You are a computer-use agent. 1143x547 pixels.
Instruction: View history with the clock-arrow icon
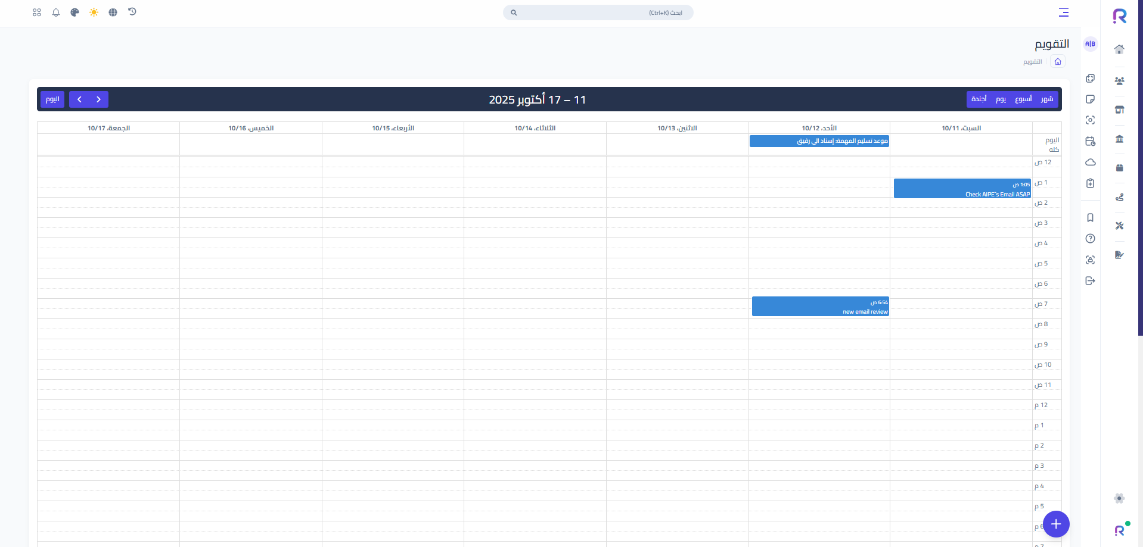click(132, 12)
